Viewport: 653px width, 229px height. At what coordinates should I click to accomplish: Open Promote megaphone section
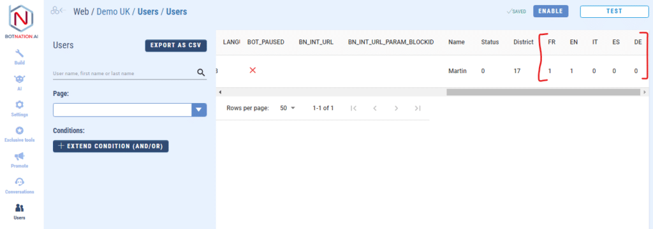[x=19, y=160]
